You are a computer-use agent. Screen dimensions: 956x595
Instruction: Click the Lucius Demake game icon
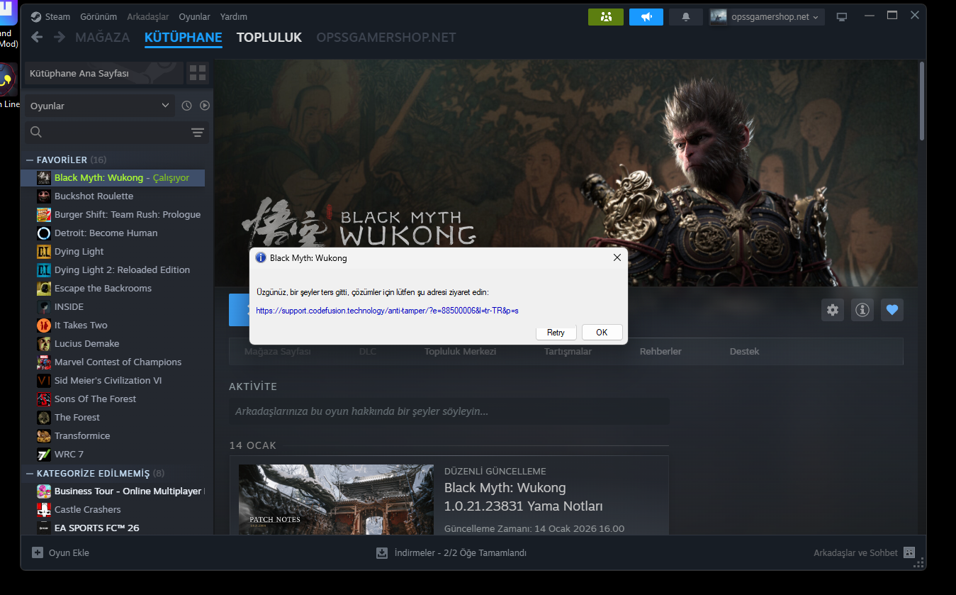point(43,343)
